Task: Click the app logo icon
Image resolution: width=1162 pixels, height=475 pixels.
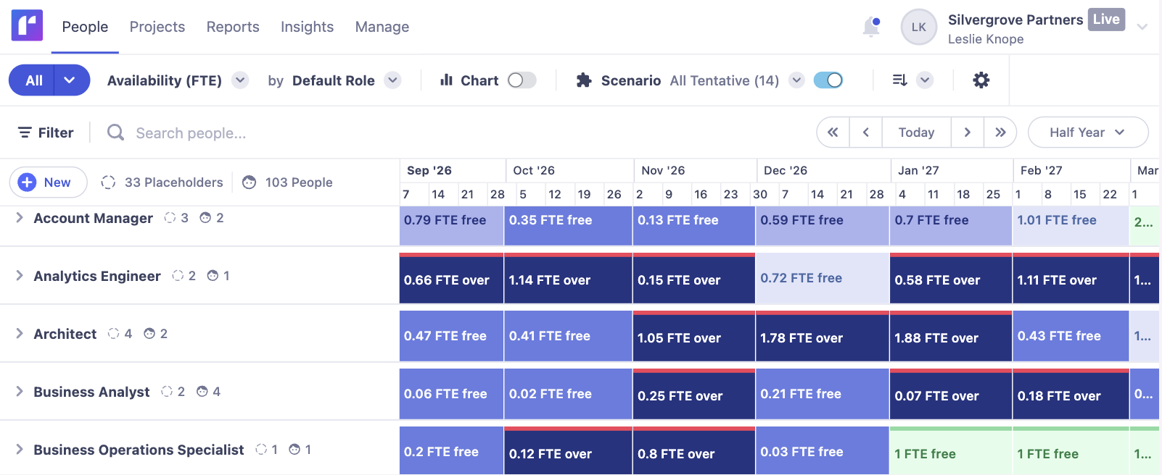Action: [27, 25]
